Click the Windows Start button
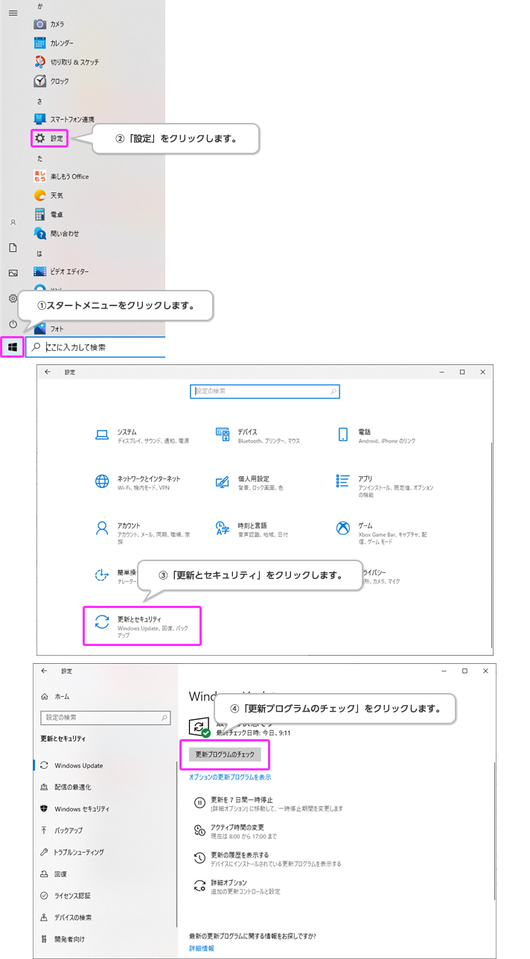The image size is (530, 959). click(13, 346)
